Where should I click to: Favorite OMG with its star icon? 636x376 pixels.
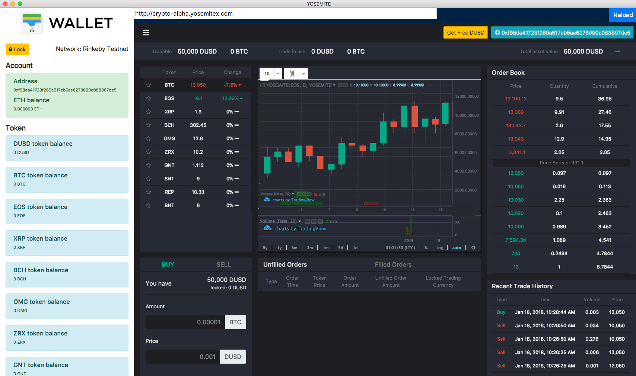coord(148,139)
